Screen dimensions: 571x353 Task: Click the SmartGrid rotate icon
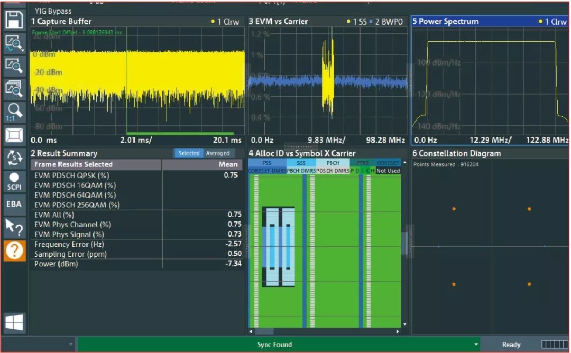[14, 159]
